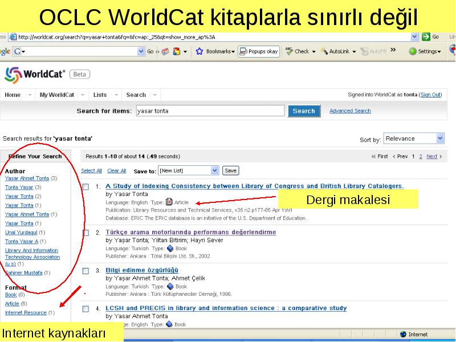
Task: Open the Check tool dropdown arrow
Action: [x=314, y=52]
